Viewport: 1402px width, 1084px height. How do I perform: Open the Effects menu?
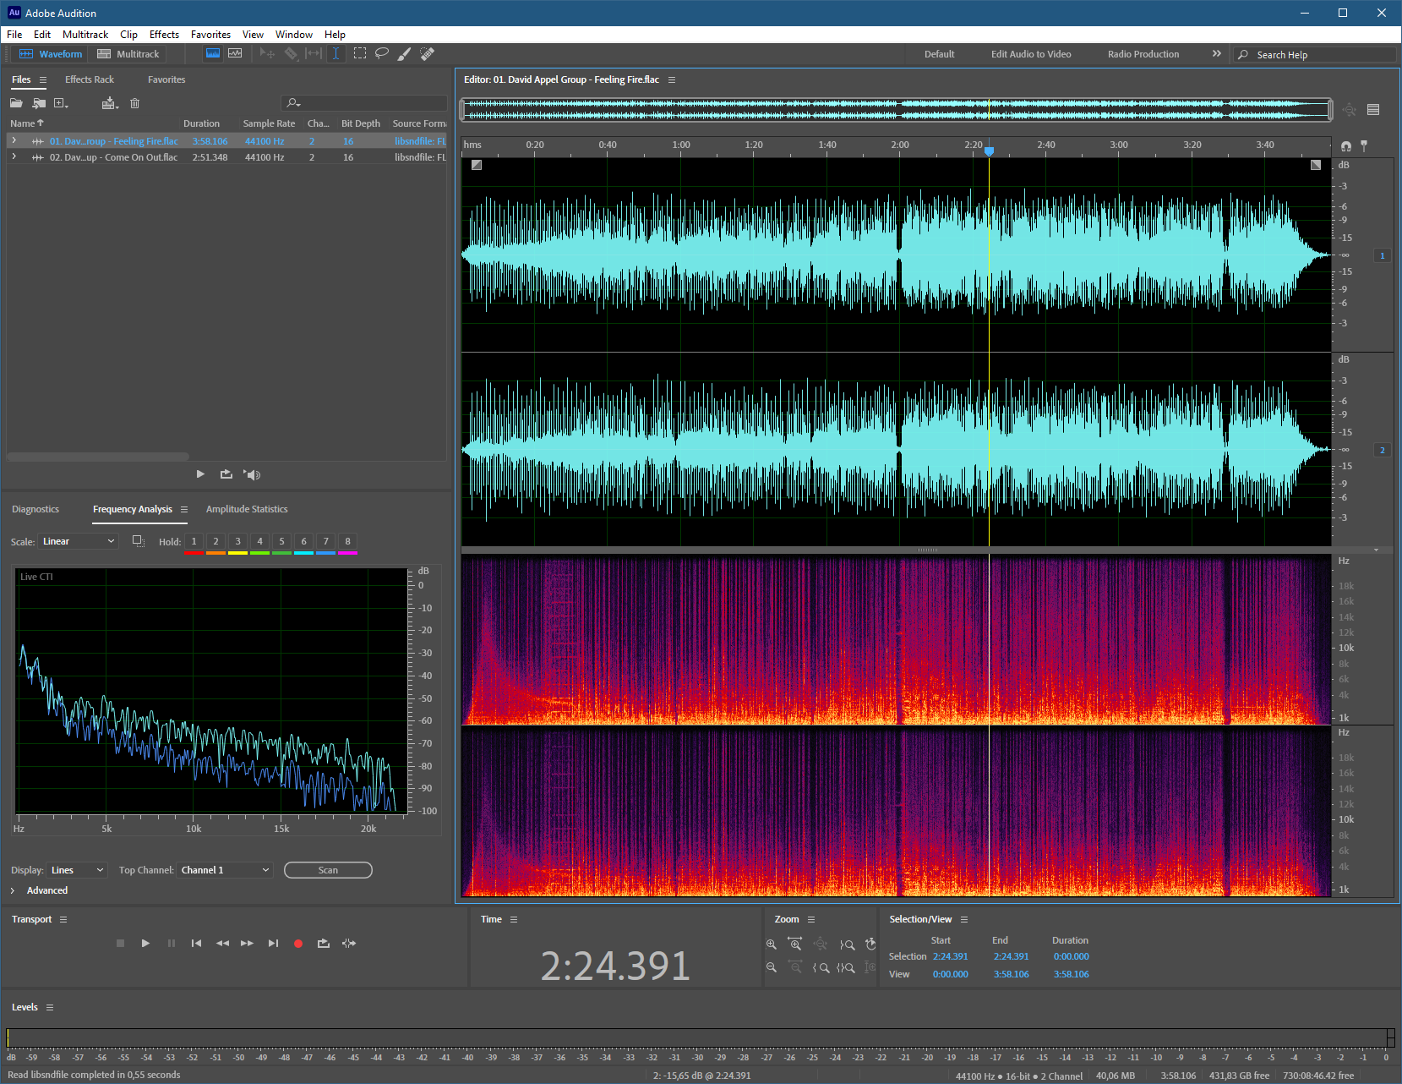(164, 35)
